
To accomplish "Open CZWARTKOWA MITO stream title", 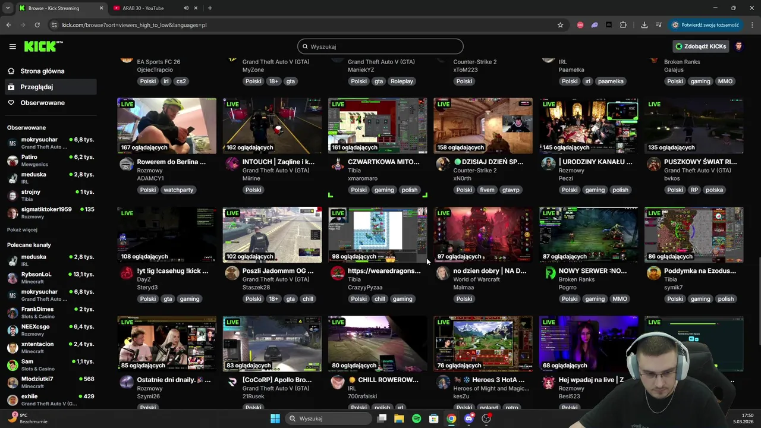I will coord(383,162).
